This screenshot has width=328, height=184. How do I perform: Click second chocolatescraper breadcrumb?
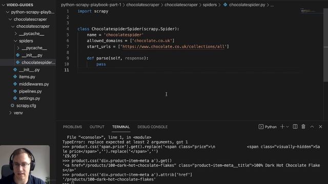(181, 5)
